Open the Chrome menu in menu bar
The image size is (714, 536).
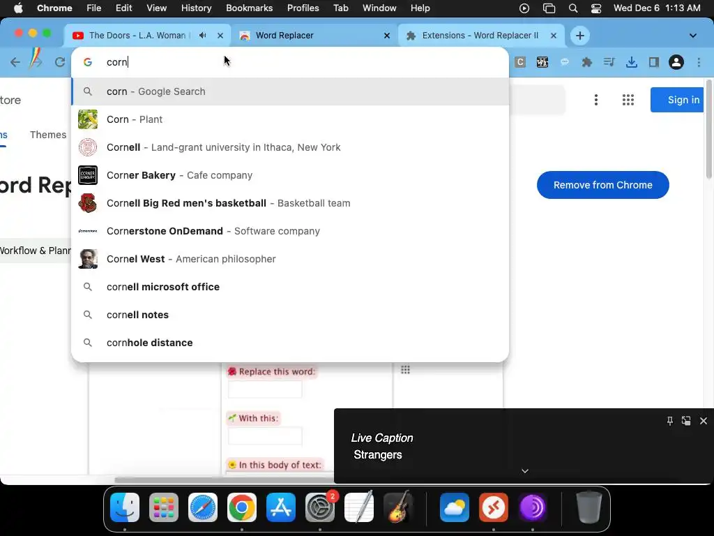tap(54, 8)
